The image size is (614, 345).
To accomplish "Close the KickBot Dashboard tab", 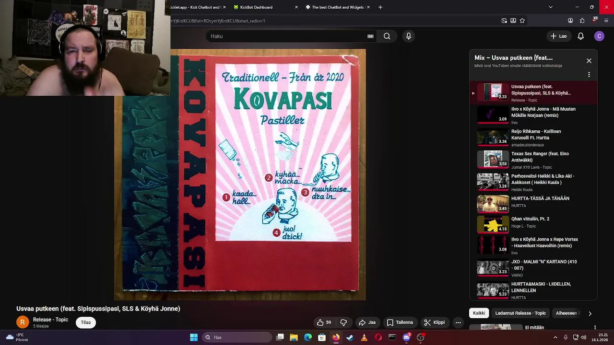I will pos(296,7).
